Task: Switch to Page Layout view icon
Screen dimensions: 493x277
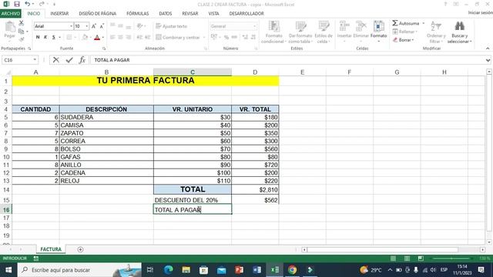Action: (x=407, y=259)
